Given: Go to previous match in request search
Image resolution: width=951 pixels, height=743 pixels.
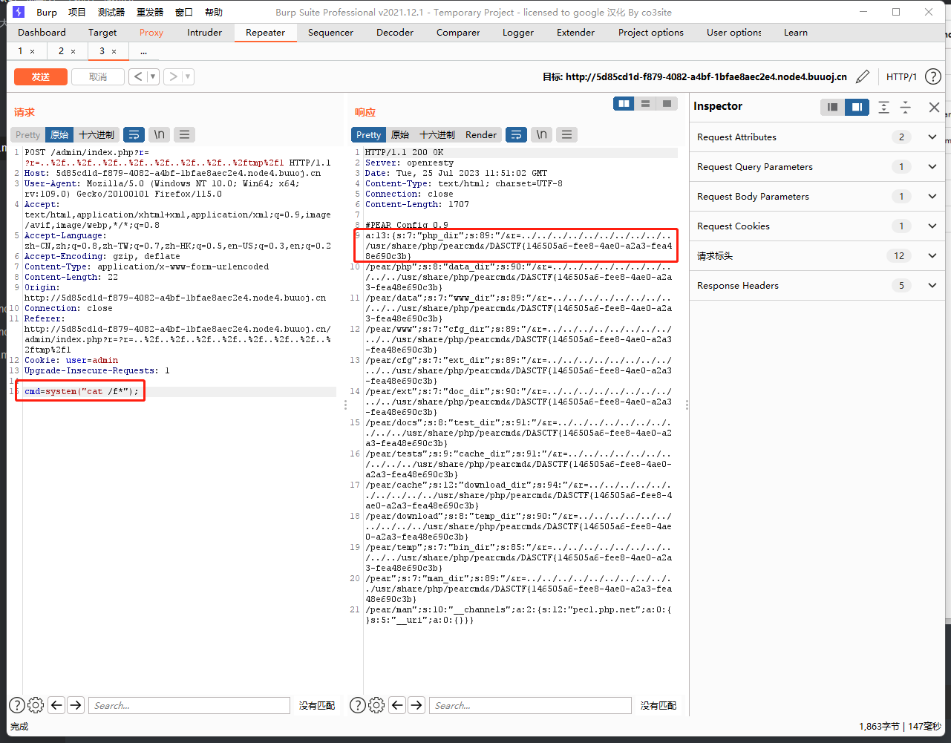Looking at the screenshot, I should click(x=56, y=705).
